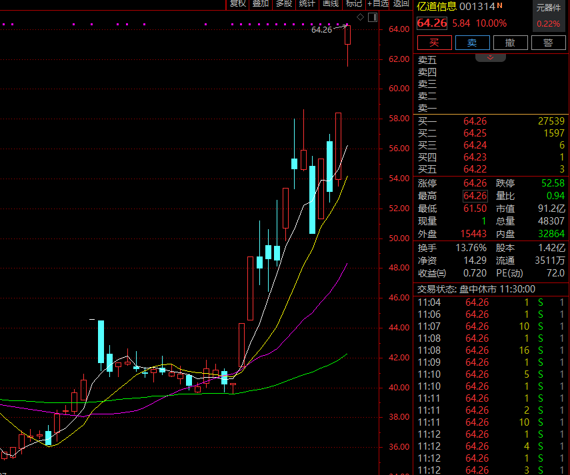Image resolution: width=570 pixels, height=475 pixels.
Task: Click the diamond icon above the chart
Action: [360, 17]
